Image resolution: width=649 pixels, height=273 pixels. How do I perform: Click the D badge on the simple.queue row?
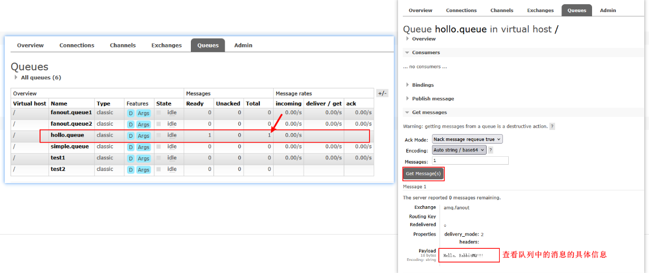[131, 147]
